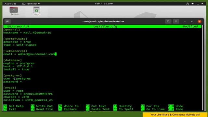Click the Write Out shortcut label
The width and height of the screenshot is (208, 117).
tap(45, 106)
